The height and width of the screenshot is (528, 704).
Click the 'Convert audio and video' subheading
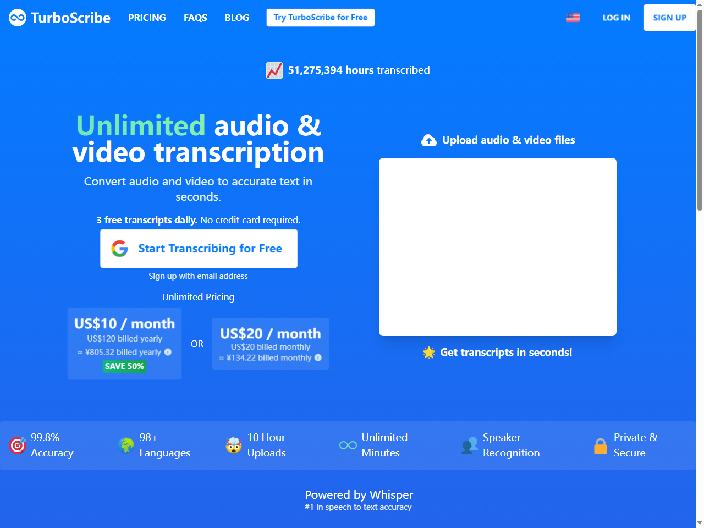pyautogui.click(x=198, y=189)
